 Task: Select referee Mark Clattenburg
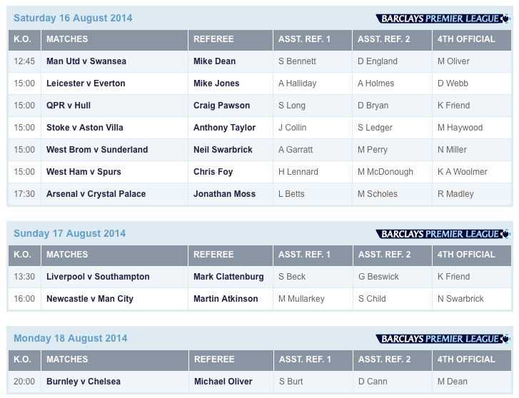pyautogui.click(x=228, y=277)
